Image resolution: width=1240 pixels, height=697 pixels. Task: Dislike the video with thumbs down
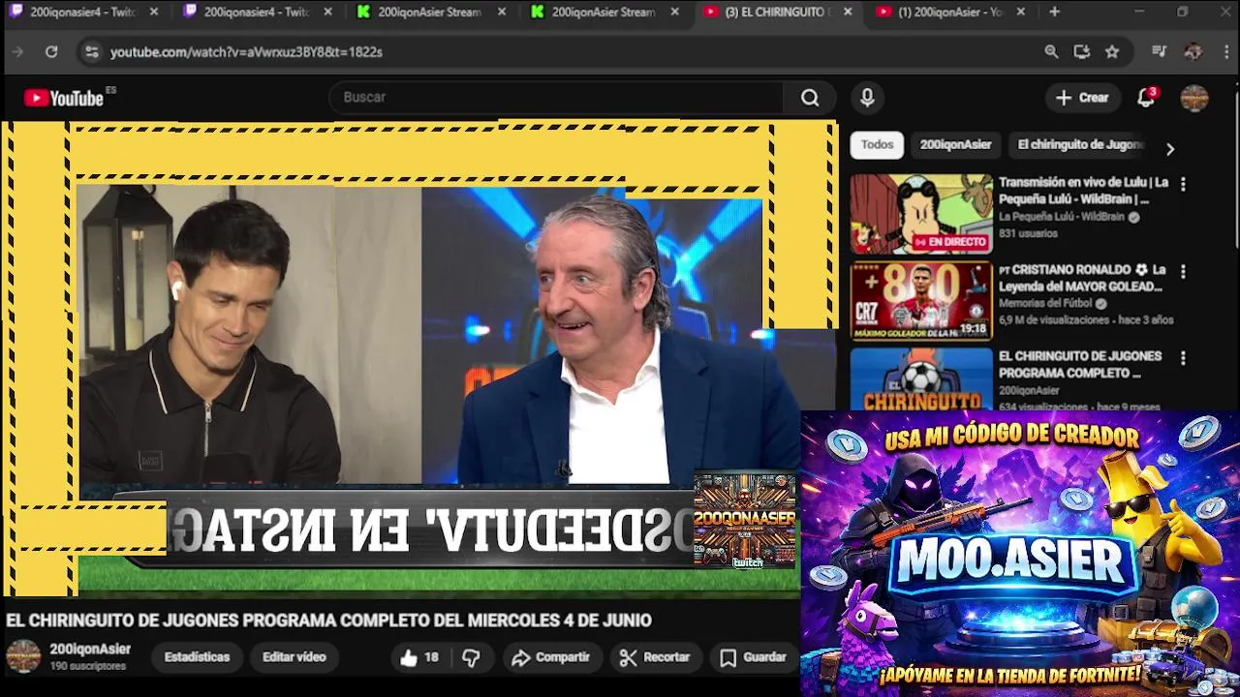click(x=471, y=657)
